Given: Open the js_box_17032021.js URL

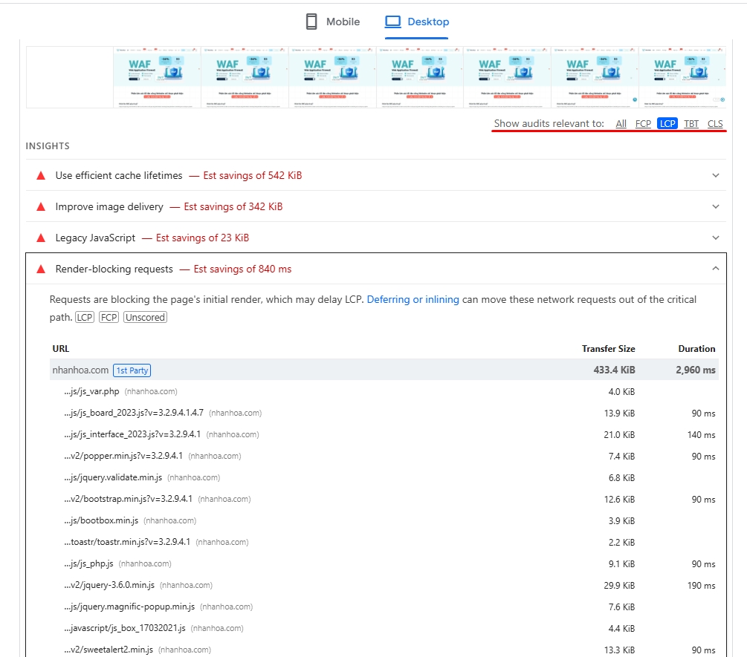Looking at the screenshot, I should coord(125,628).
